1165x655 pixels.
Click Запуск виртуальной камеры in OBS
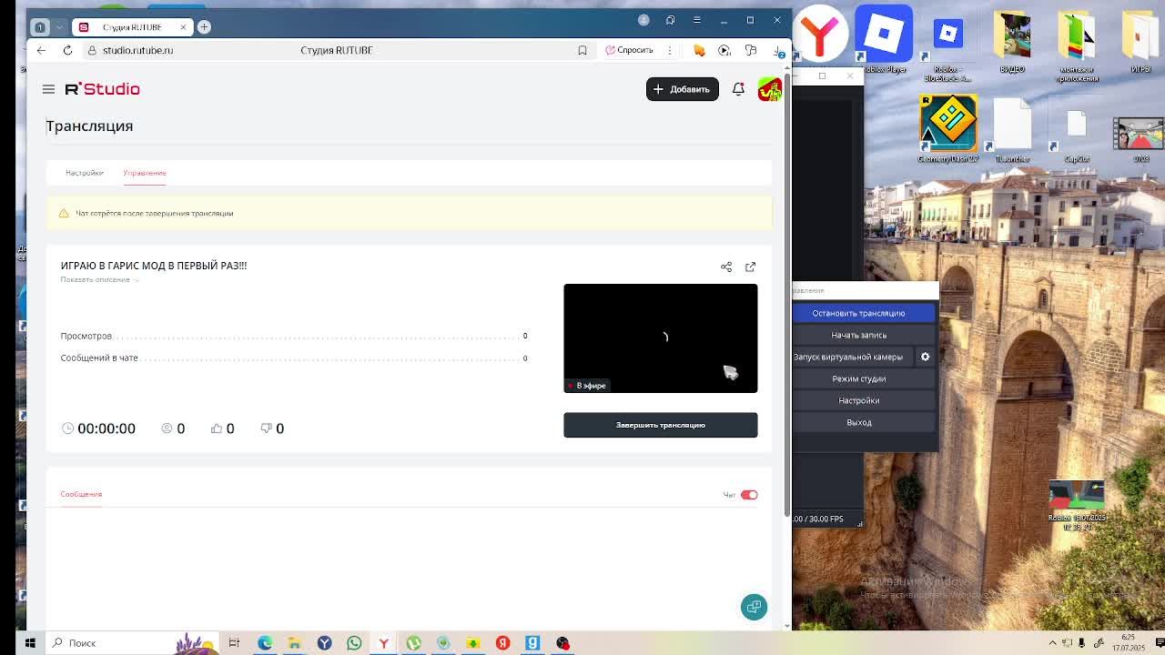[x=851, y=357]
